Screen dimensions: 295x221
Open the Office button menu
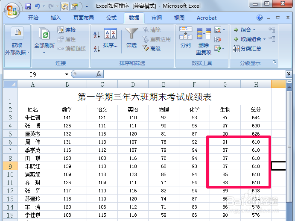pos(12,10)
